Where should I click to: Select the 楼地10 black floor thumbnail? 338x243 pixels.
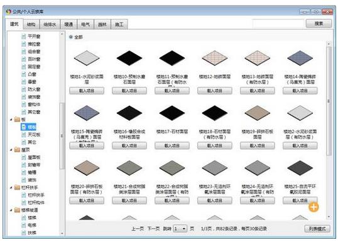point(129,58)
